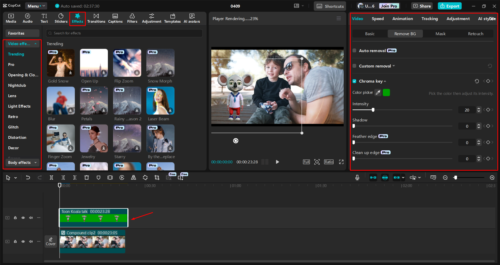Click the Export button
The width and height of the screenshot is (500, 265).
click(x=449, y=6)
